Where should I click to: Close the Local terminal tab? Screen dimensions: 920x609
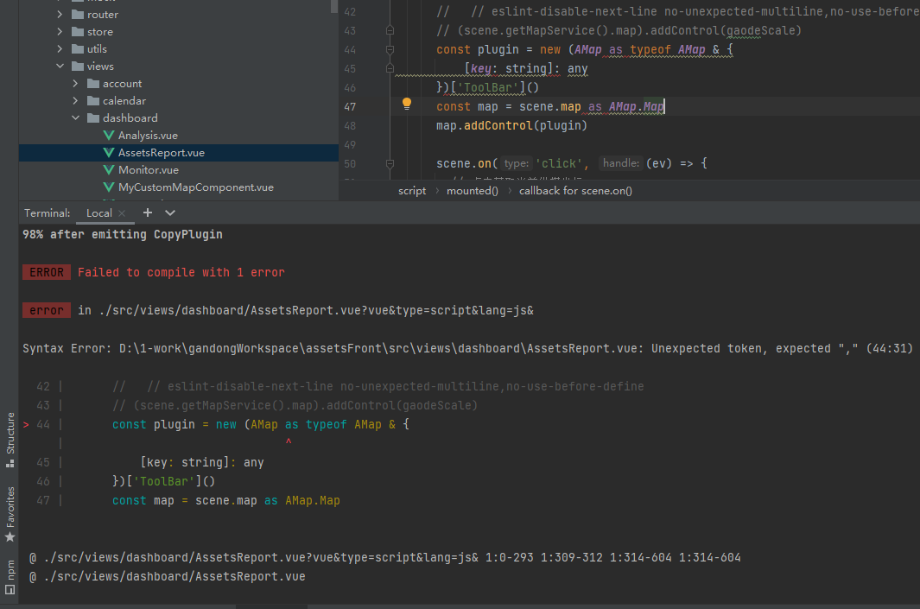click(120, 213)
